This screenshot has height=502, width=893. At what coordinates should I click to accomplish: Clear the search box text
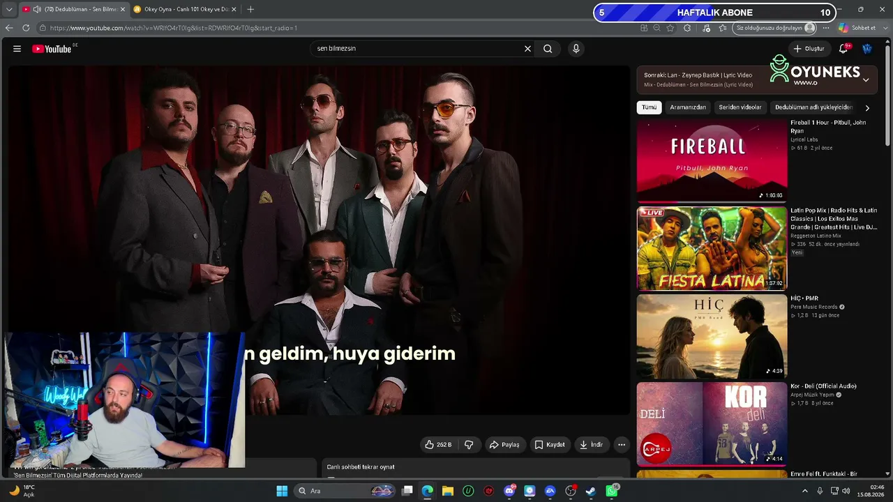tap(527, 49)
